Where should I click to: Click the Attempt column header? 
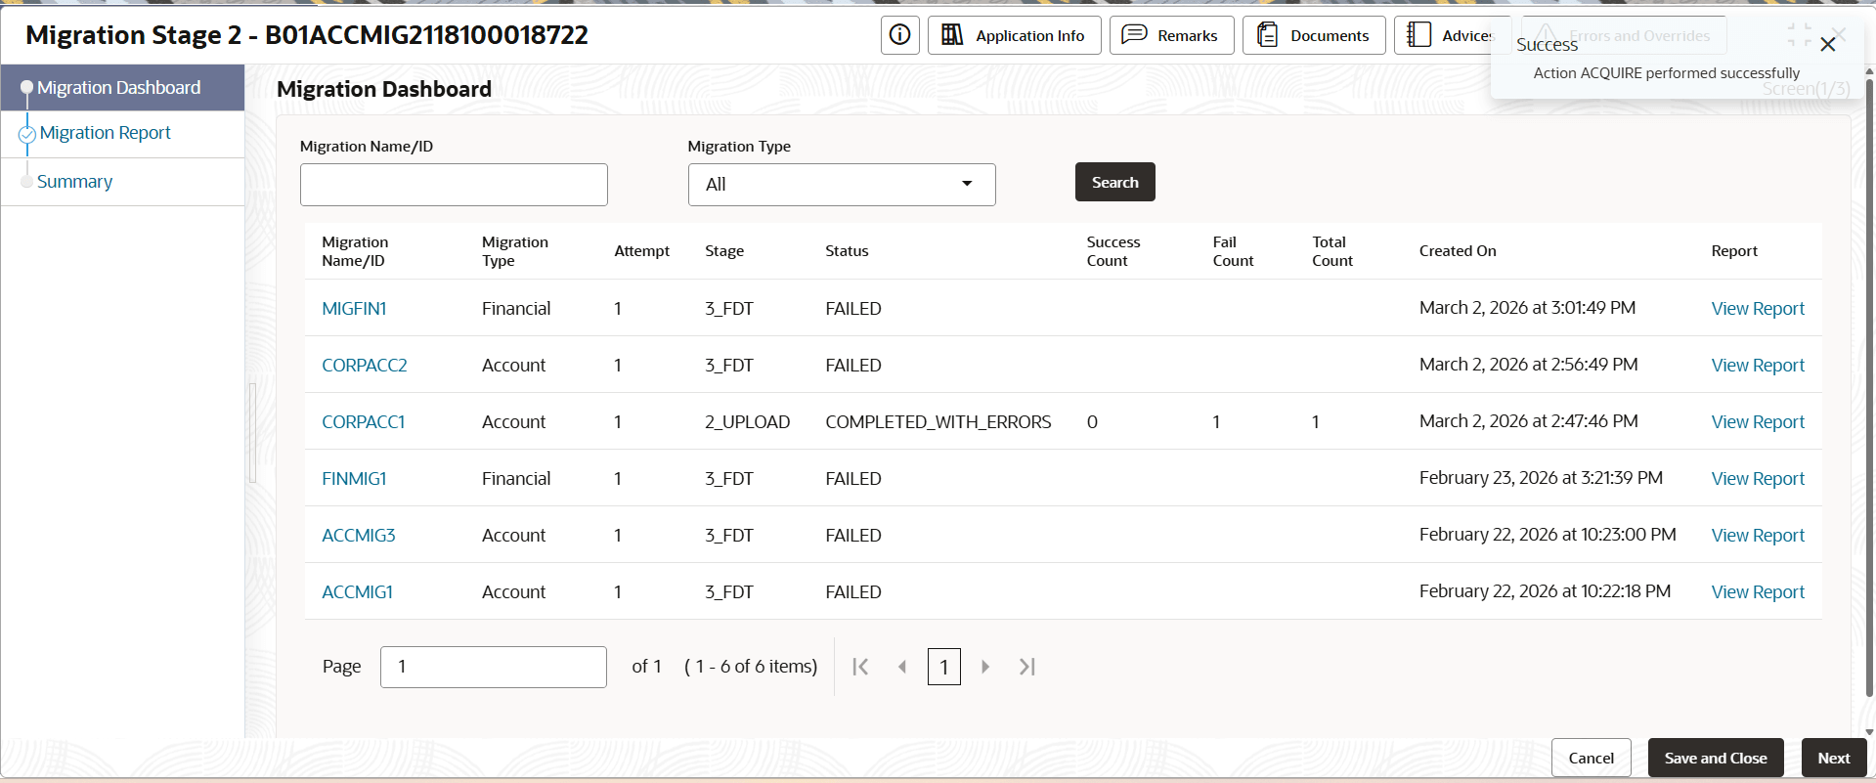(x=642, y=251)
